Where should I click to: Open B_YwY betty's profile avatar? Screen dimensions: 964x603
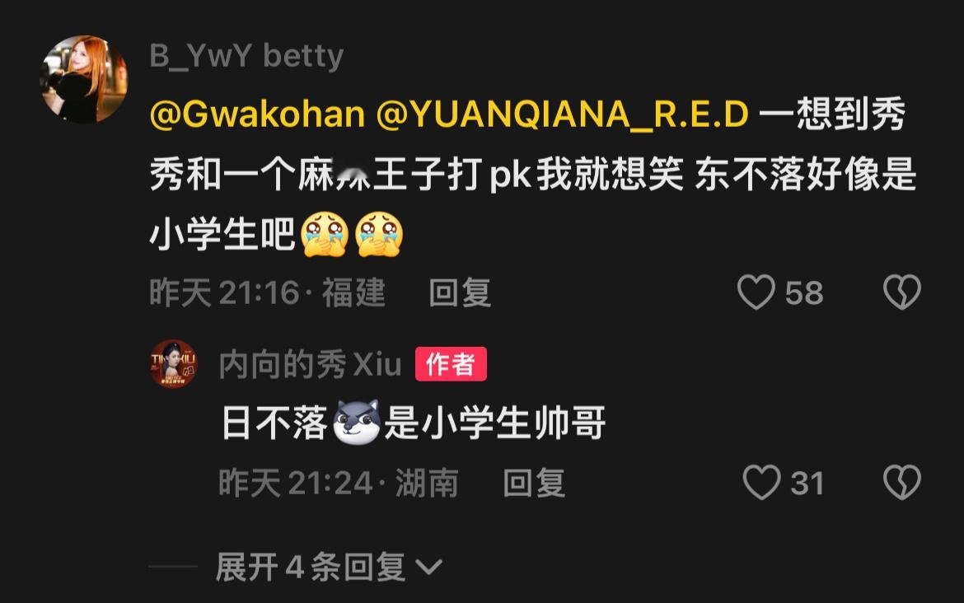tap(83, 79)
